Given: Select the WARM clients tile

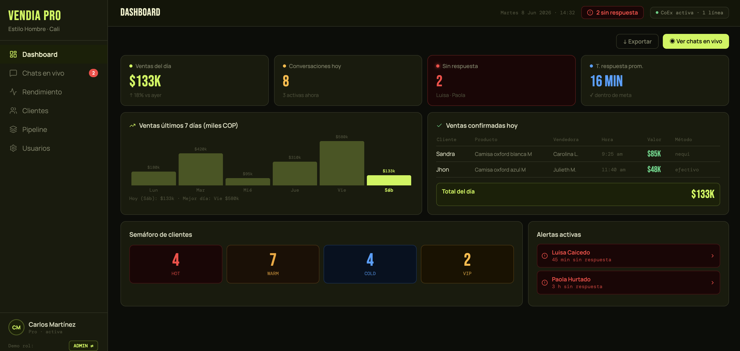Looking at the screenshot, I should tap(273, 264).
